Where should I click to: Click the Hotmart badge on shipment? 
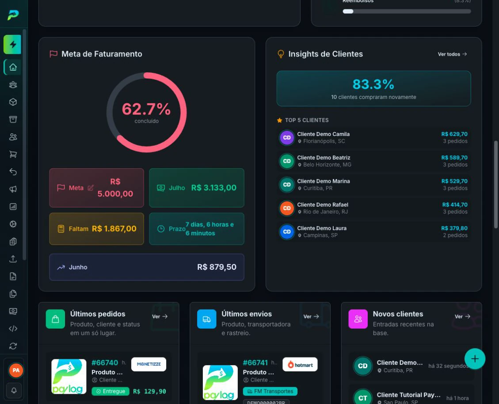[x=300, y=365]
